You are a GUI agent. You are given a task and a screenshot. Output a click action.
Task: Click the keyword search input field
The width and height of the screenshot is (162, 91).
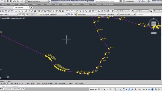click(107, 1)
